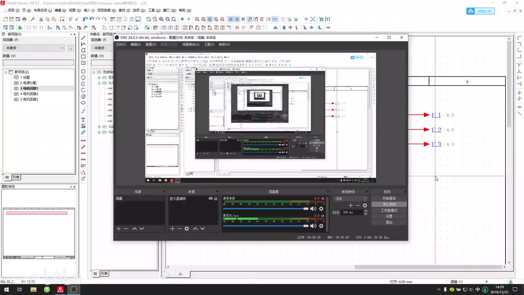The width and height of the screenshot is (524, 295).
Task: Click 停止录制 button in OBS
Action: (389, 204)
